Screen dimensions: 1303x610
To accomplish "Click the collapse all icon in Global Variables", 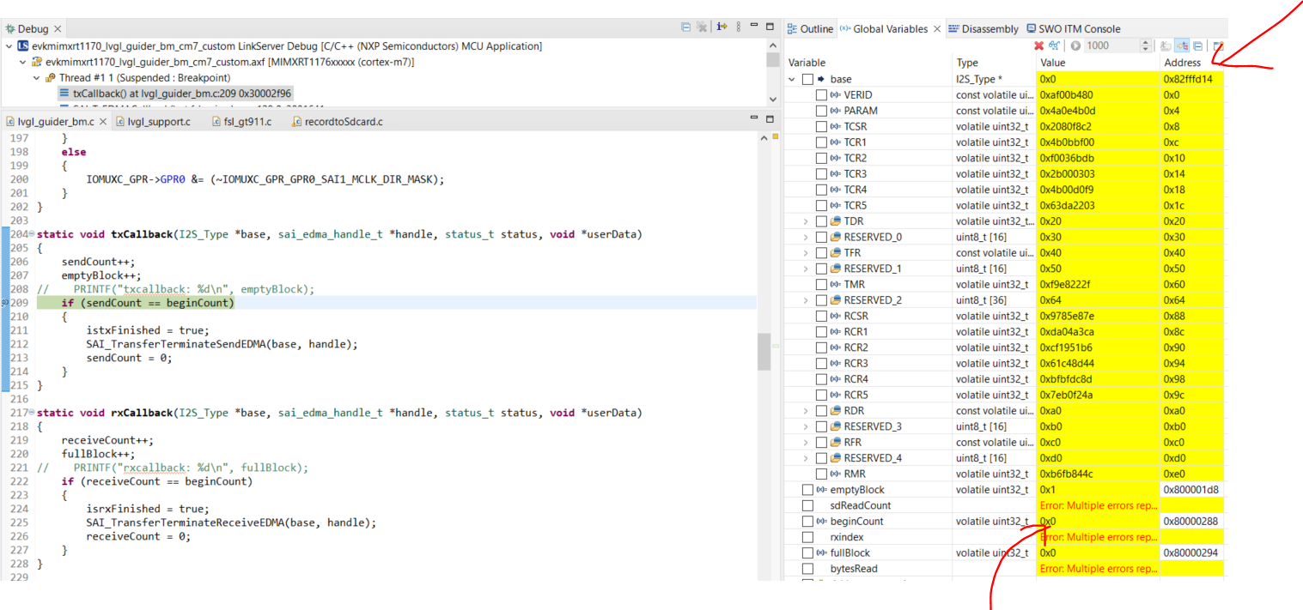I will coord(1197,46).
